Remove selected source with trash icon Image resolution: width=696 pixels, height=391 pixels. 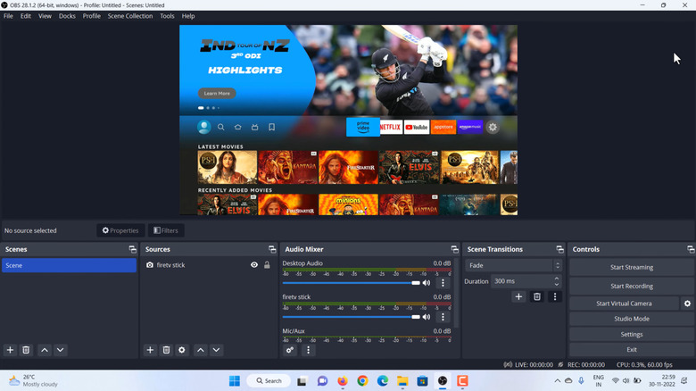pyautogui.click(x=166, y=350)
